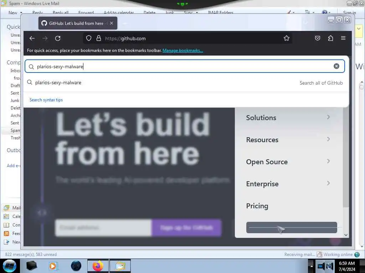This screenshot has width=365, height=273.
Task: Open tracking protection shield icon
Action: coord(89,38)
